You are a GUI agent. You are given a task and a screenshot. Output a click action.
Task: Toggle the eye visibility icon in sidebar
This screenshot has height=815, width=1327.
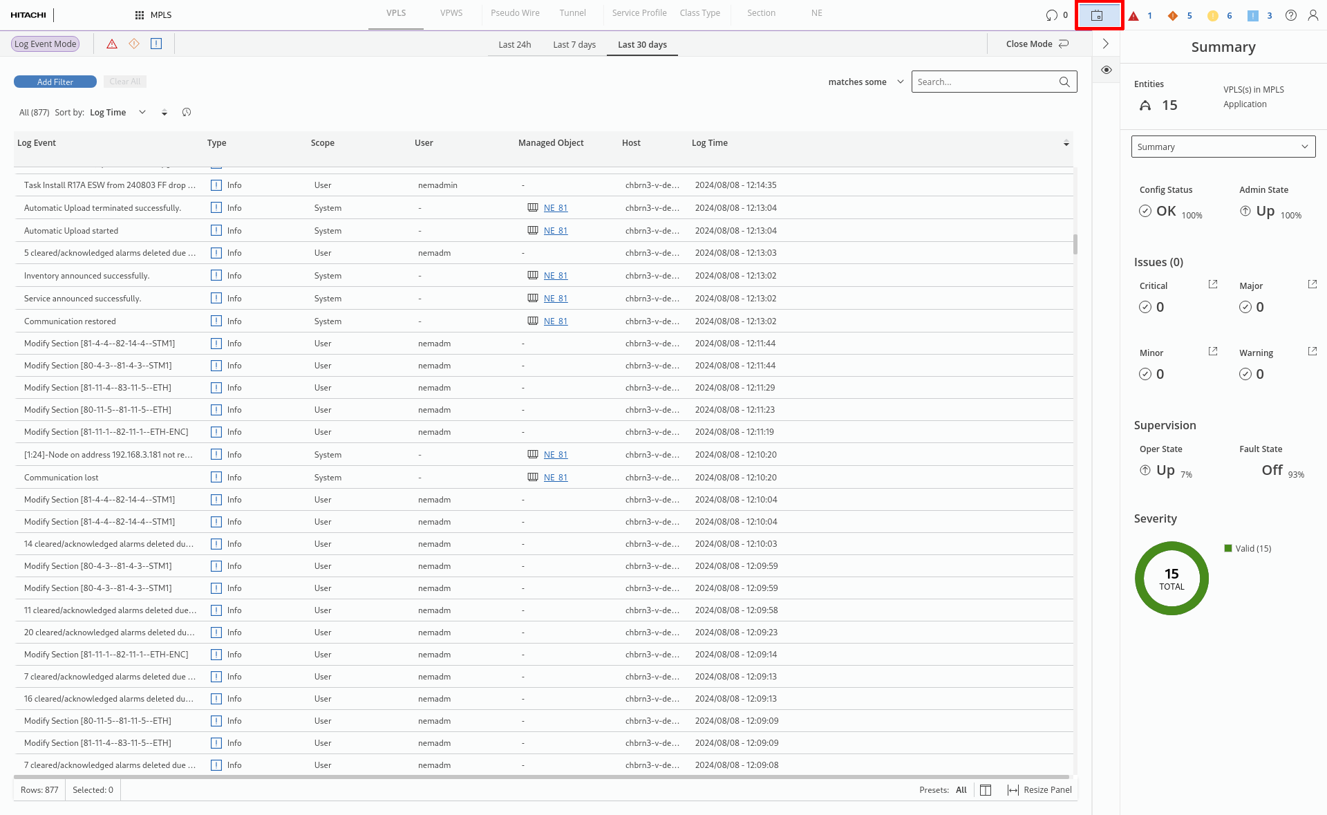pos(1107,70)
